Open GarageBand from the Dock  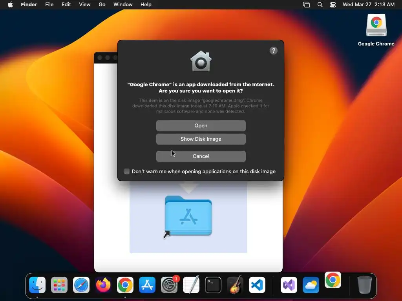(x=235, y=285)
